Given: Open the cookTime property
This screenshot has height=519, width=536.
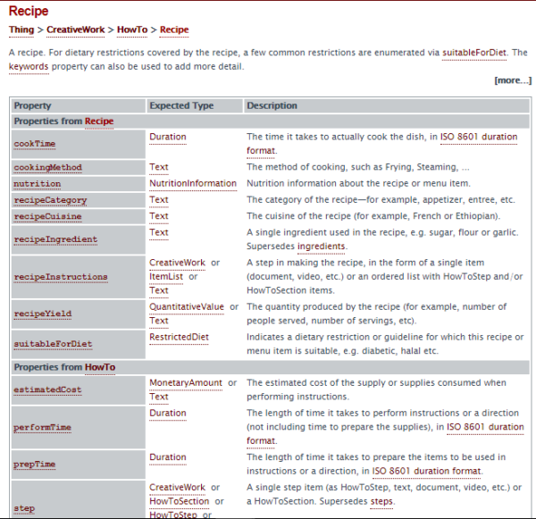Looking at the screenshot, I should point(35,144).
